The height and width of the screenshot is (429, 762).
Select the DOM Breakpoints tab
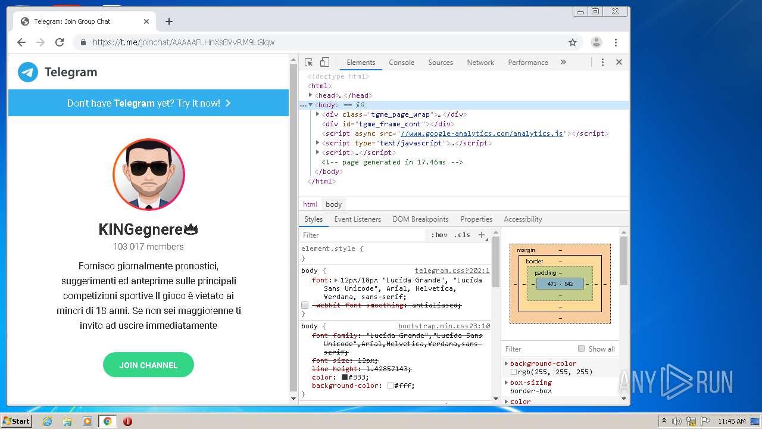pos(420,219)
